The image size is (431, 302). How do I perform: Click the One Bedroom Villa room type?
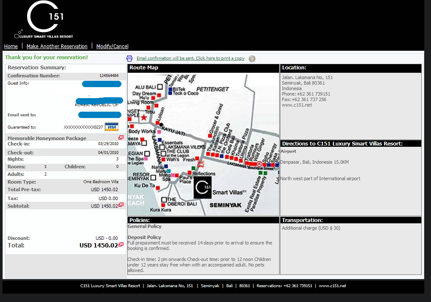(101, 181)
